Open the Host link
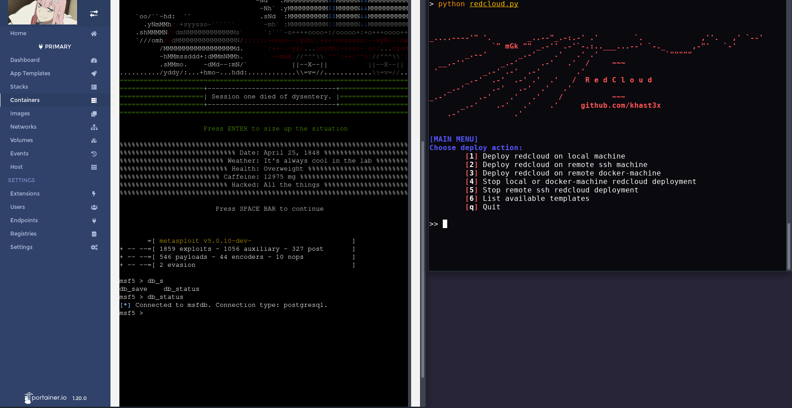 [16, 167]
